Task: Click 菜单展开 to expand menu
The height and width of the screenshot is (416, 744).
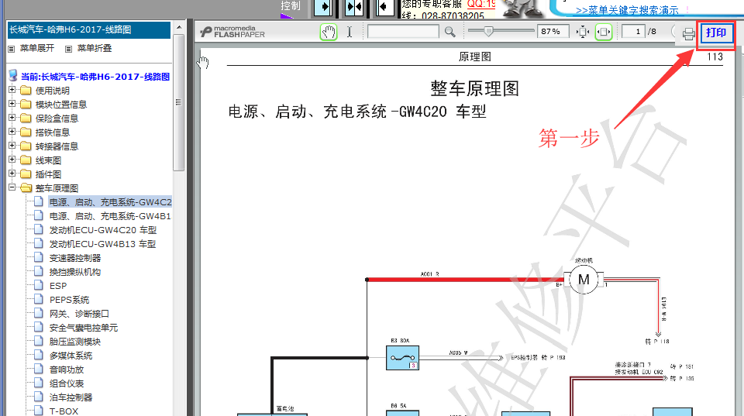Action: click(x=37, y=48)
